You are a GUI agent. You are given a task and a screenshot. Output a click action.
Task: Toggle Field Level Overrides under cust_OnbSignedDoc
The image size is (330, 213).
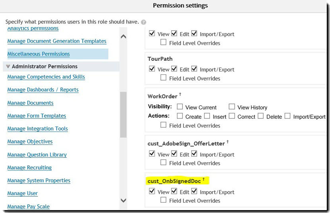163,200
